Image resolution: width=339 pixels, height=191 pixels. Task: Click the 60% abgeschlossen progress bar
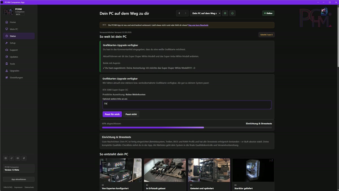coord(187,128)
